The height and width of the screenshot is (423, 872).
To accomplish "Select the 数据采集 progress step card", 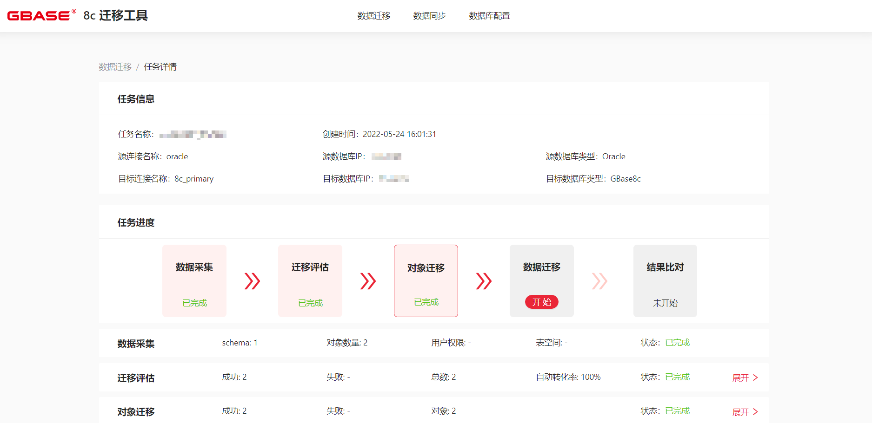I will click(x=194, y=280).
